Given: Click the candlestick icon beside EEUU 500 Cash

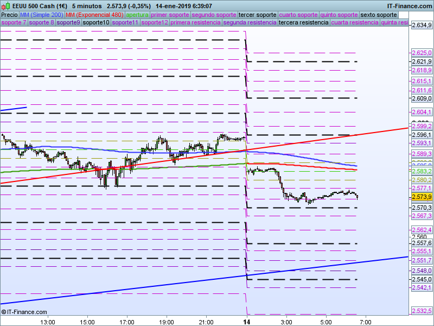Looking at the screenshot, I should point(6,5).
